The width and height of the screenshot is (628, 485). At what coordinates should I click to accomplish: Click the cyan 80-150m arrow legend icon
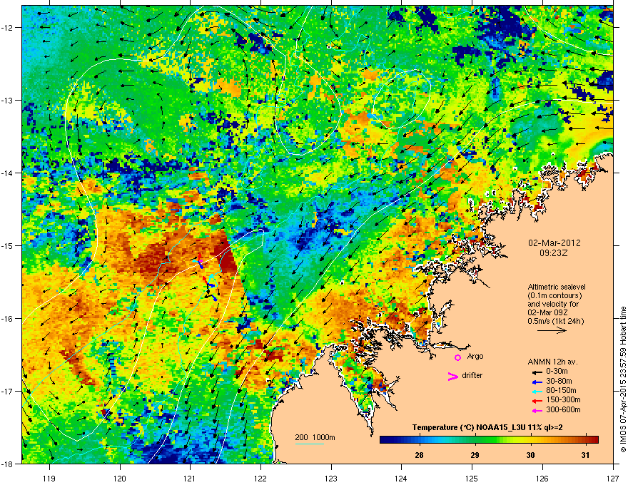(x=537, y=391)
